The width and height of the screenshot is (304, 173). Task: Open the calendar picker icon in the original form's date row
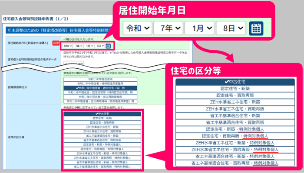pos(108,46)
